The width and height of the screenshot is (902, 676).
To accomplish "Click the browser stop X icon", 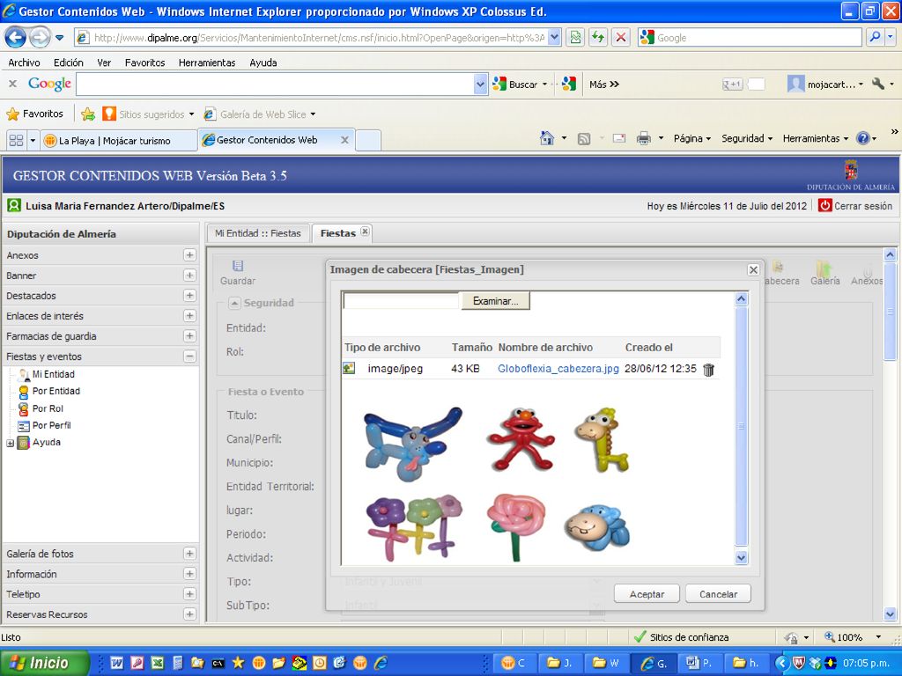I will pos(621,37).
